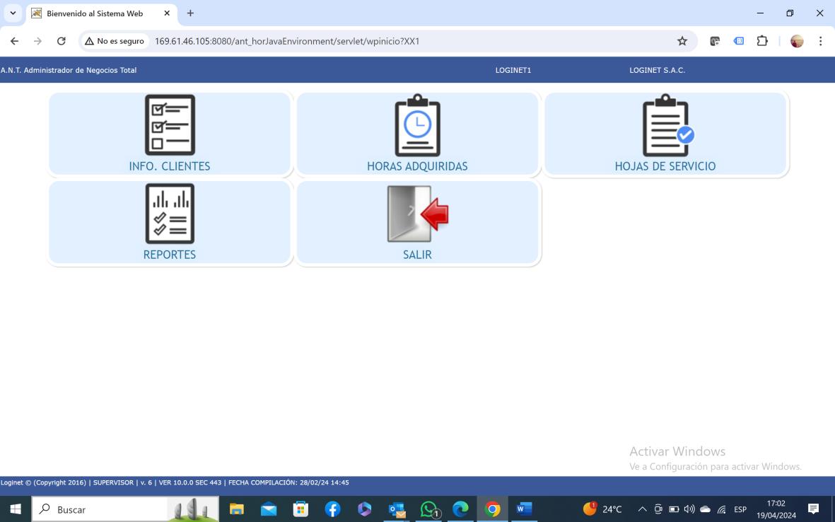Open the tab search dropdown arrow
835x522 pixels.
13,13
